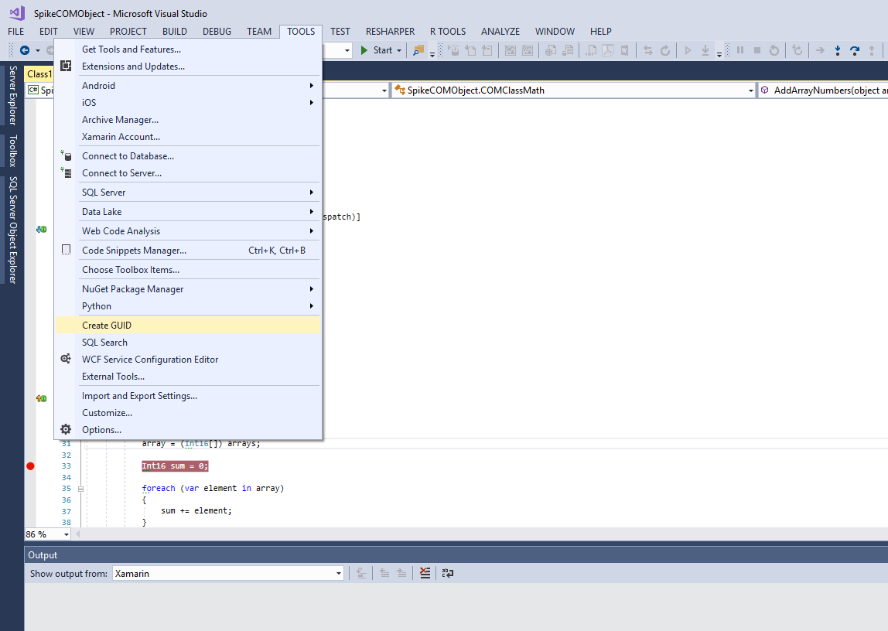
Task: Click the Pause debugging icon
Action: [x=739, y=50]
